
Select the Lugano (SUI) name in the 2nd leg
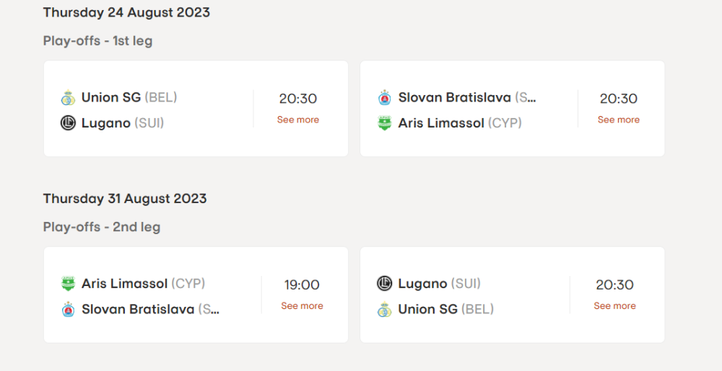439,284
